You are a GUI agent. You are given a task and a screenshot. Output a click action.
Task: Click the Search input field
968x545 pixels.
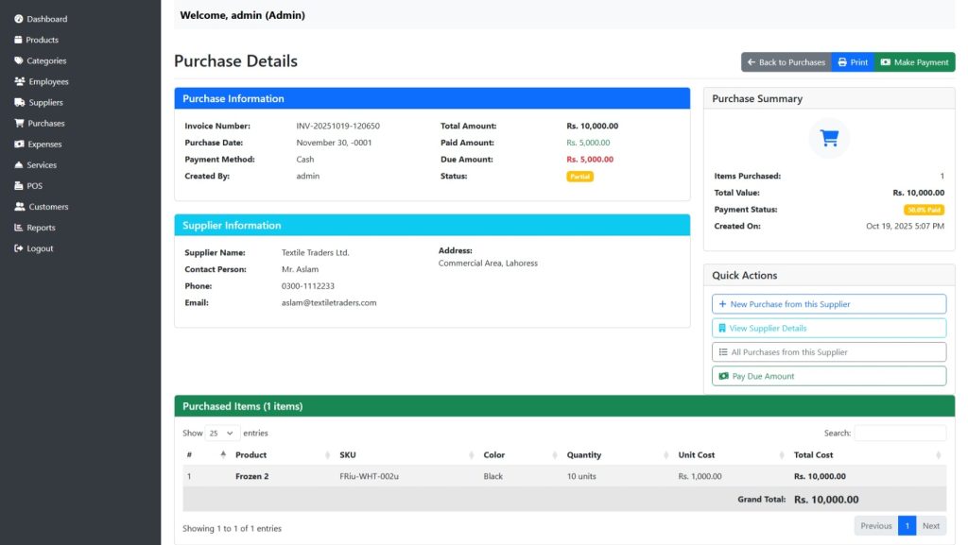click(x=900, y=433)
